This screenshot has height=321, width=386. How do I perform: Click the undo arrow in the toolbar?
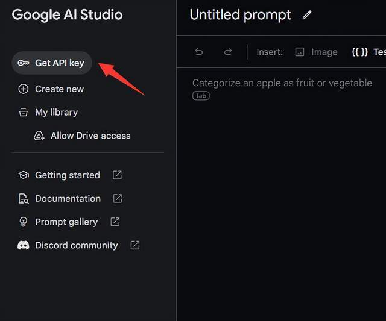tap(199, 52)
